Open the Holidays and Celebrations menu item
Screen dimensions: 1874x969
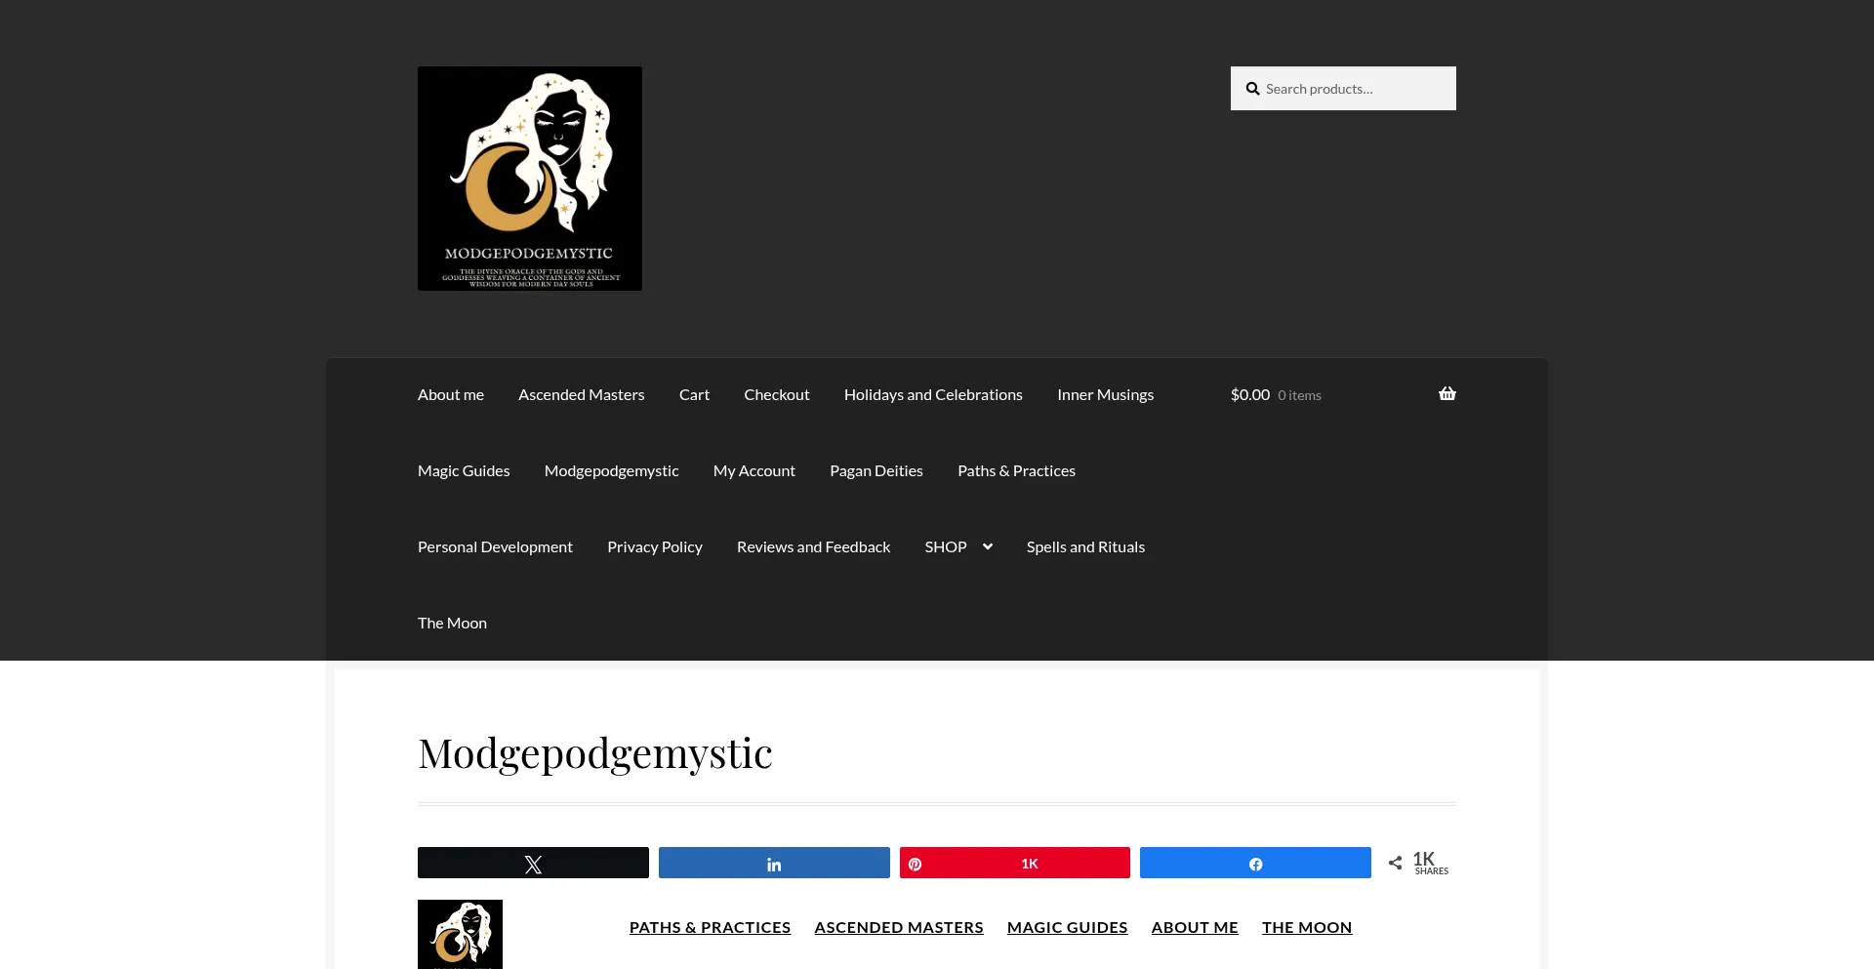[932, 394]
